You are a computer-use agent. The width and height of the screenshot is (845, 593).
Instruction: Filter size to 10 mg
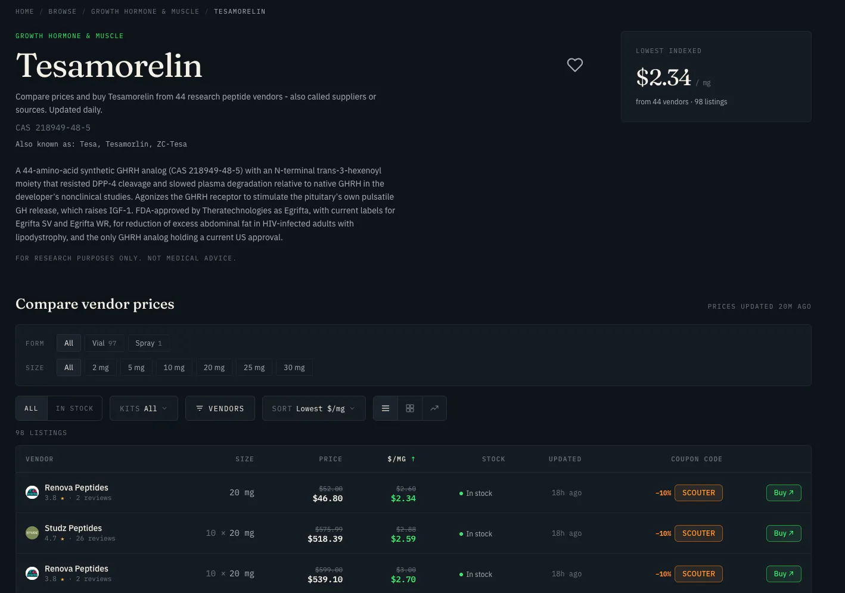(x=174, y=368)
